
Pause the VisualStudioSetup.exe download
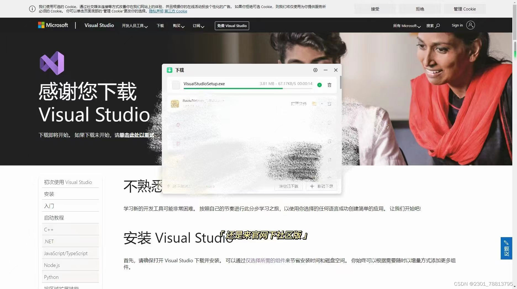point(319,85)
